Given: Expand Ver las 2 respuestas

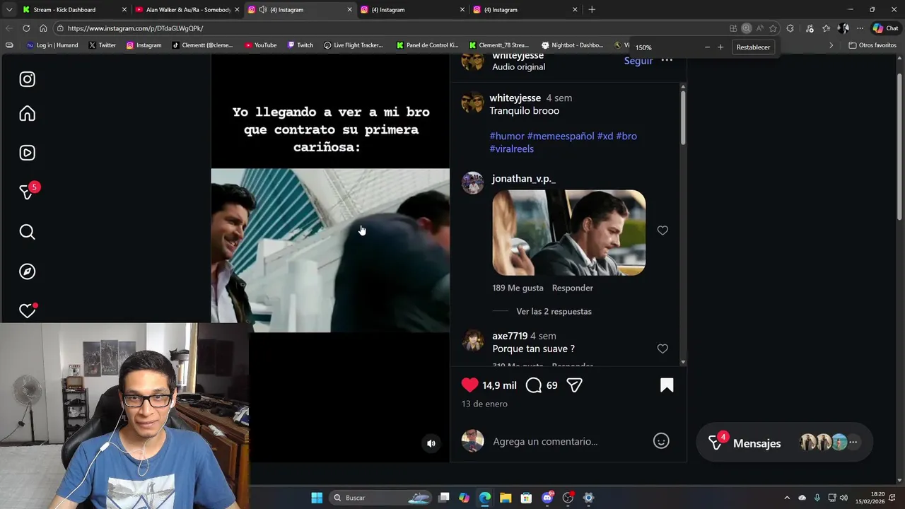Looking at the screenshot, I should [x=554, y=311].
